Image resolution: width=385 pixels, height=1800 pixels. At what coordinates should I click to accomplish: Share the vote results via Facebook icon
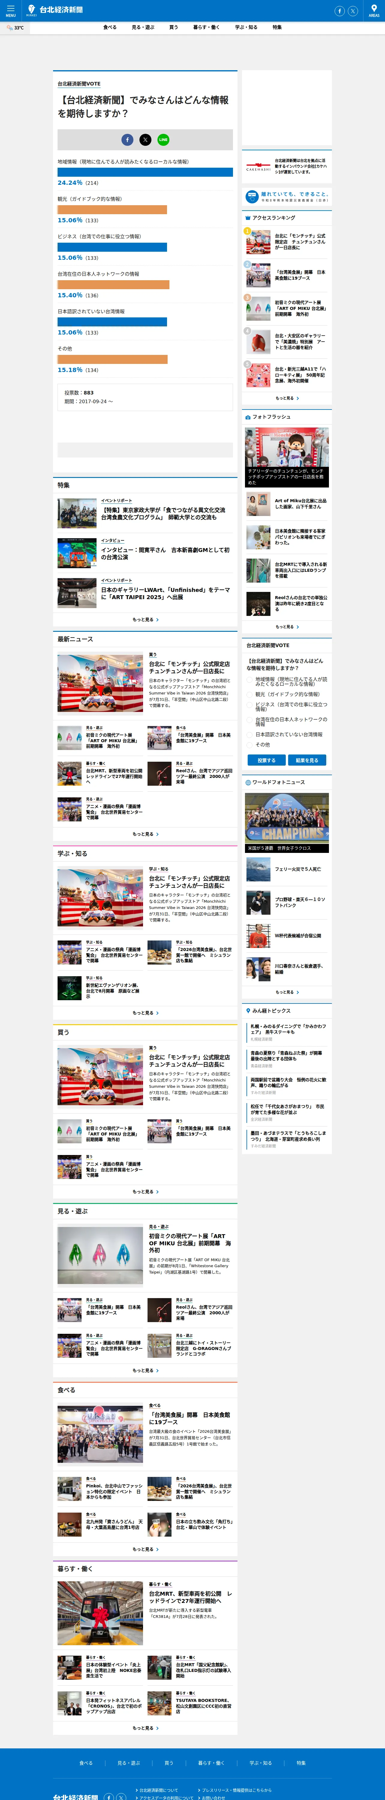coord(127,140)
